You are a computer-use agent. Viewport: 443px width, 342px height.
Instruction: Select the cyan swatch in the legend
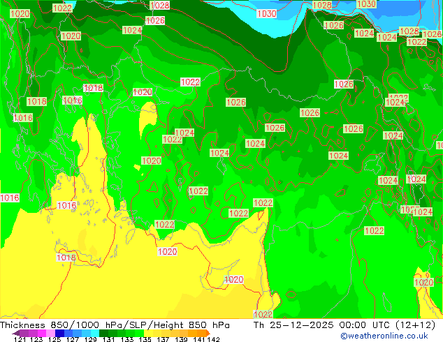pyautogui.click(x=95, y=333)
